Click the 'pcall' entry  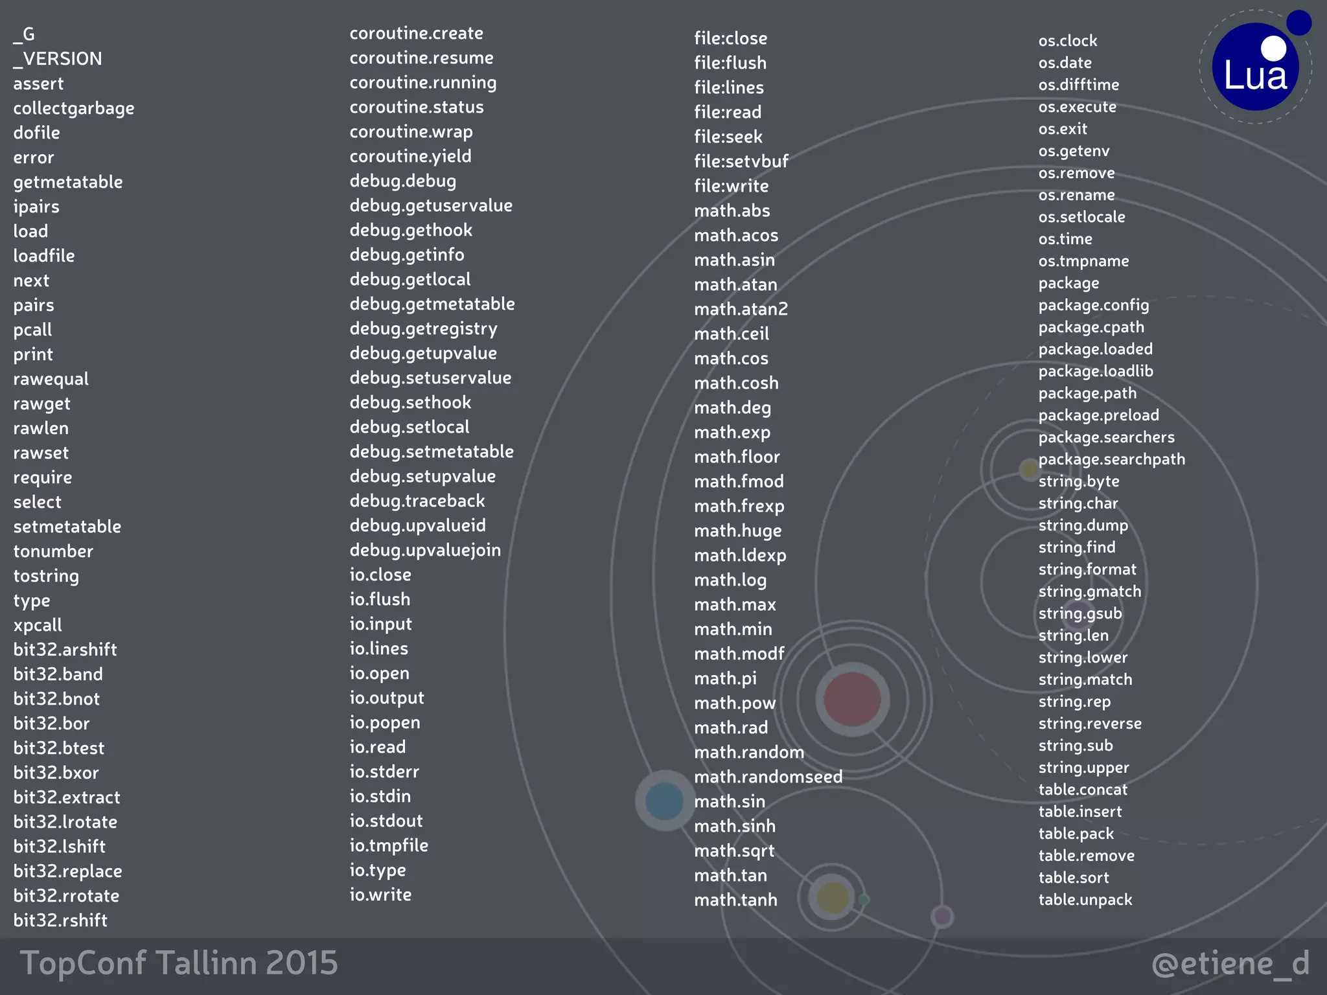(32, 330)
